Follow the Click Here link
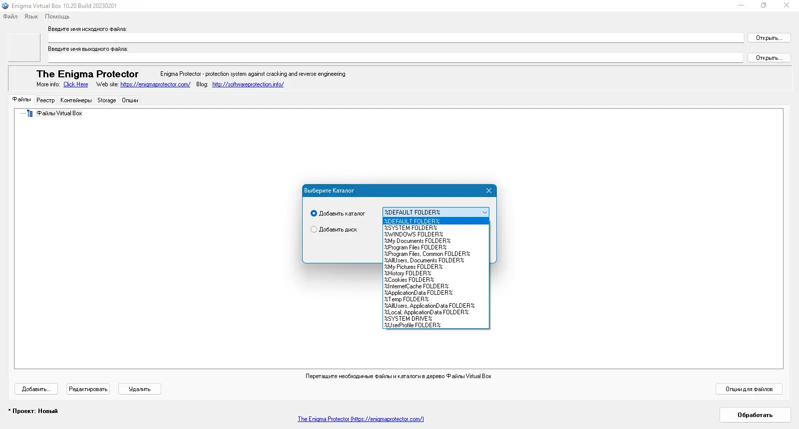 pos(75,84)
